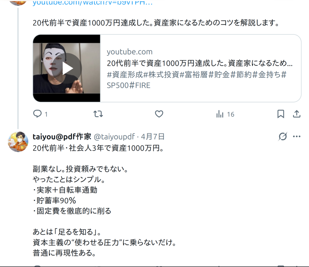The width and height of the screenshot is (309, 267).
Task: Open the taiyou@pdf作家 profile avatar
Action: (x=18, y=142)
